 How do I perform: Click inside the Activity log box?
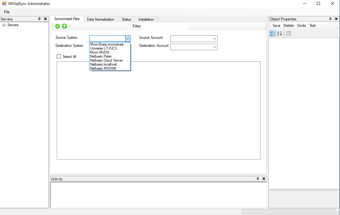pos(158,195)
